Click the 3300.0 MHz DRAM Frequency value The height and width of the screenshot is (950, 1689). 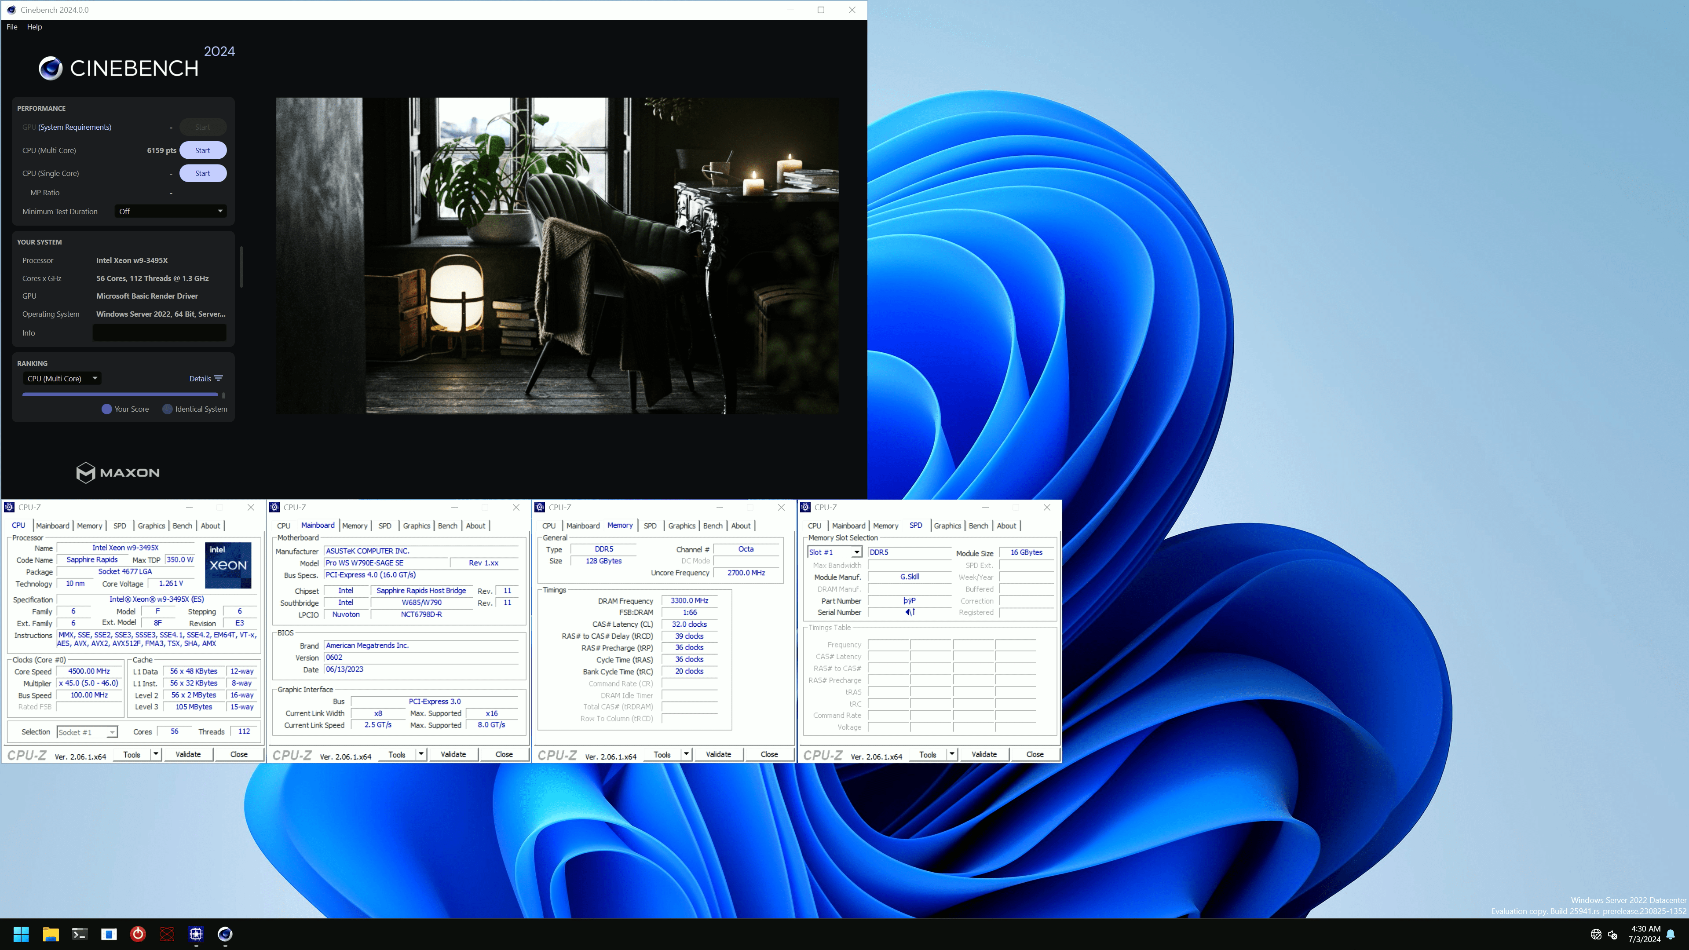click(689, 600)
